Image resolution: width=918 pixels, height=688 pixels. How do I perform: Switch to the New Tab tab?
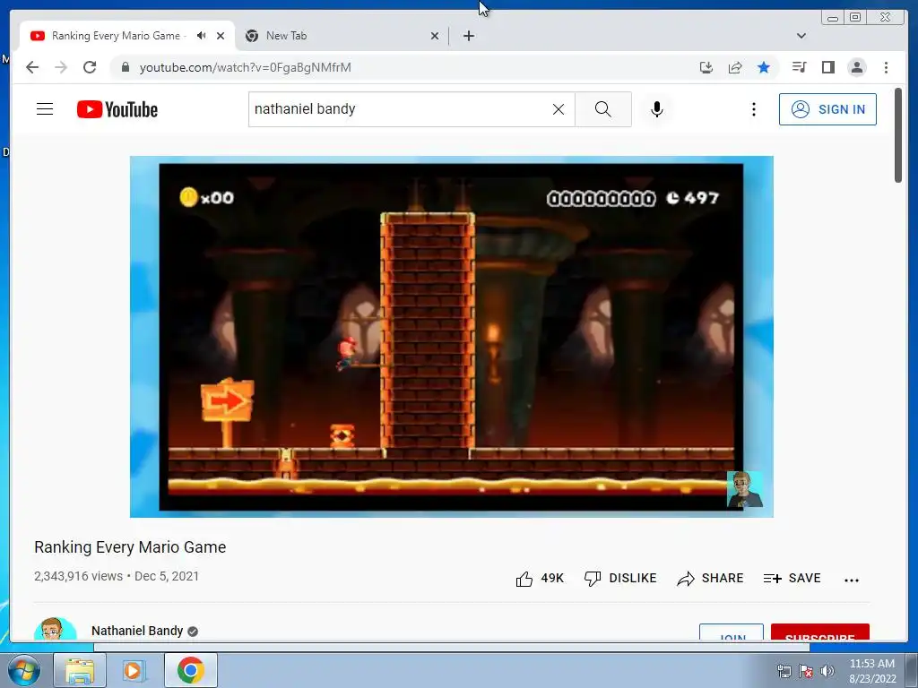342,36
